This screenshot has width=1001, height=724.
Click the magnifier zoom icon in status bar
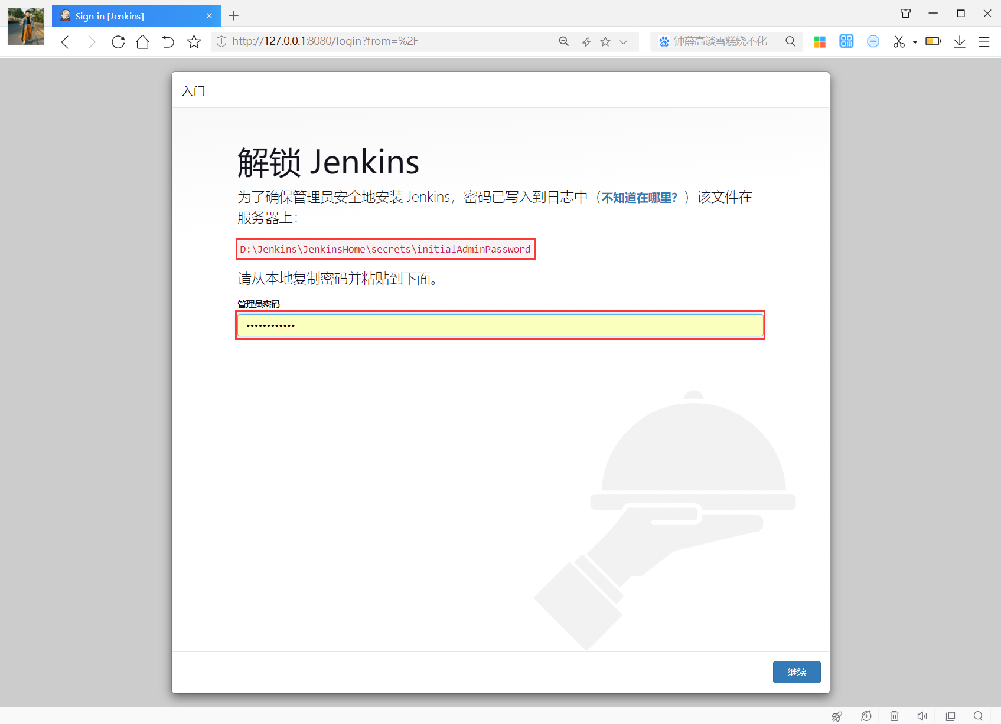point(979,716)
